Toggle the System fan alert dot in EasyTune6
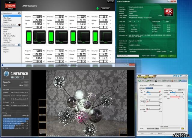Image resolution: width=192 pixels, height=138 pixels. (x=160, y=109)
